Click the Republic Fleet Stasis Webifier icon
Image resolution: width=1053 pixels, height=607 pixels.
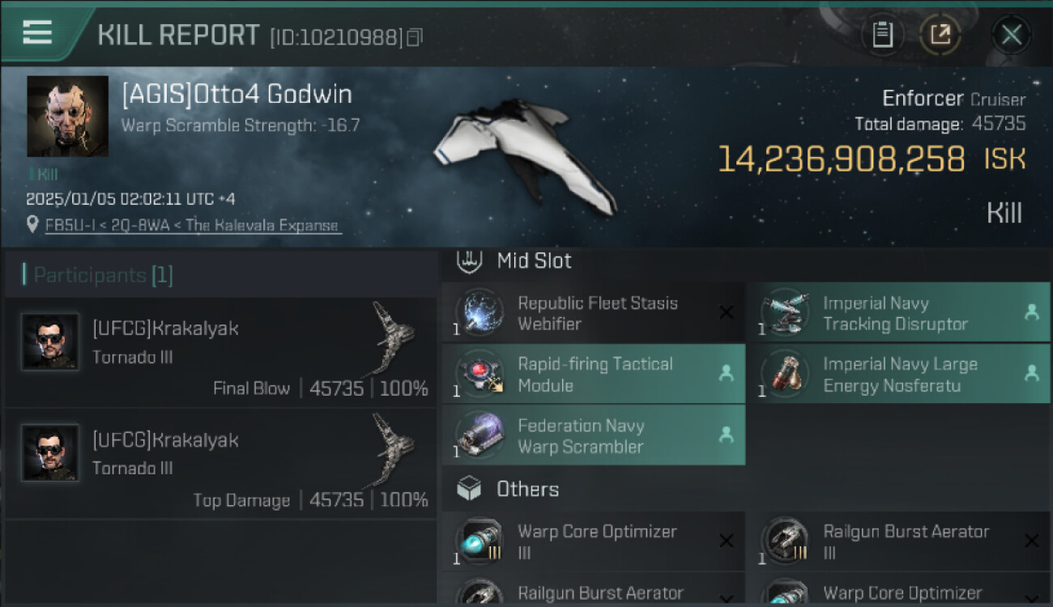pyautogui.click(x=480, y=313)
